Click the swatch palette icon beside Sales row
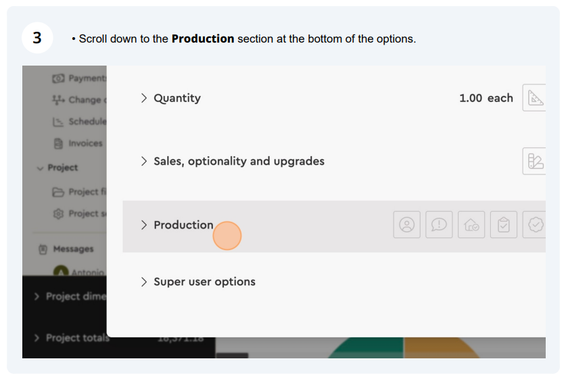The height and width of the screenshot is (382, 566). coord(535,161)
